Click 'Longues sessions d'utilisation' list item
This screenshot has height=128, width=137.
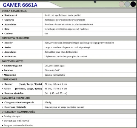click(x=18, y=125)
